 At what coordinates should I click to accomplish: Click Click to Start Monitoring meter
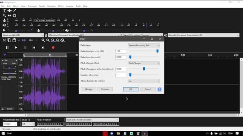point(44,20)
